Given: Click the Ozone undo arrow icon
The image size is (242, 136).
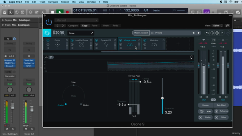Looking at the screenshot, I should [207, 33].
